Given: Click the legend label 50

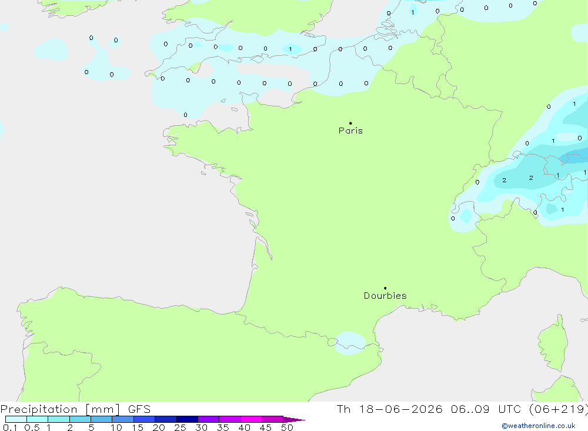Looking at the screenshot, I should tap(287, 427).
